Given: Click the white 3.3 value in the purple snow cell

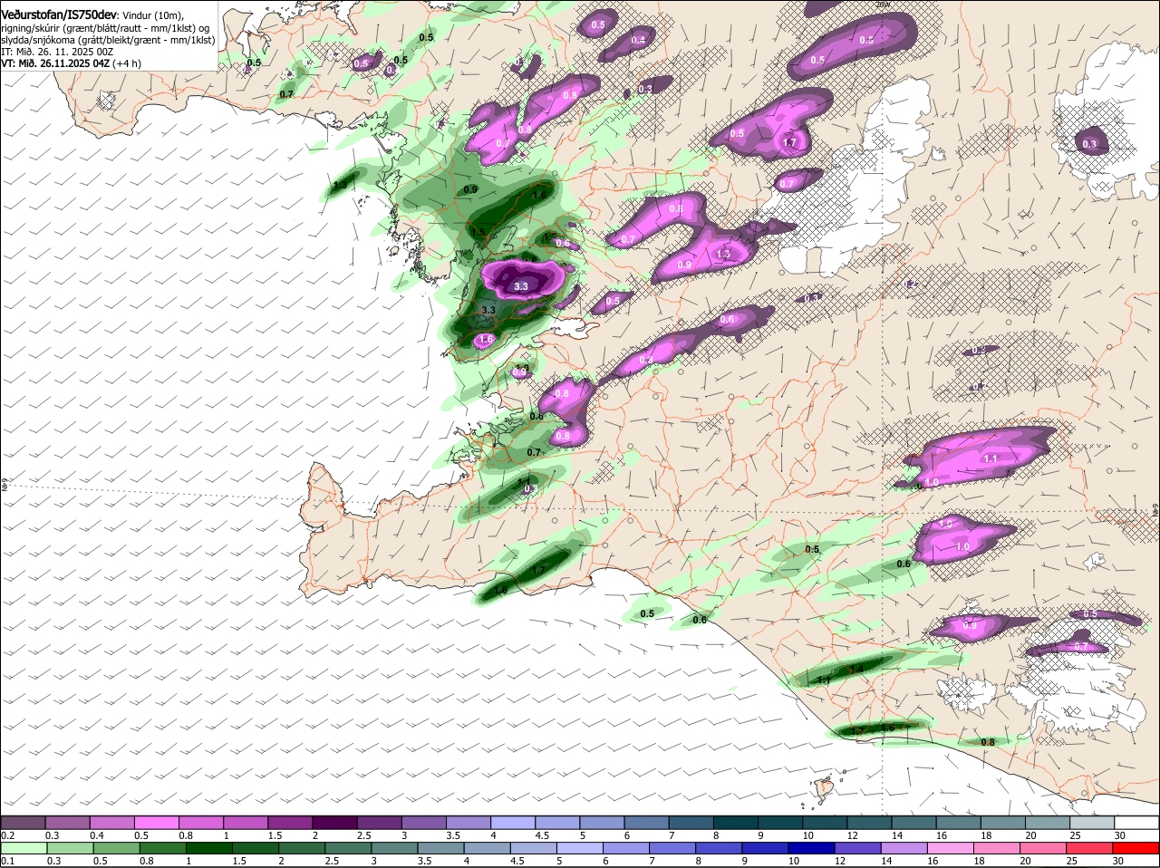Looking at the screenshot, I should 521,286.
